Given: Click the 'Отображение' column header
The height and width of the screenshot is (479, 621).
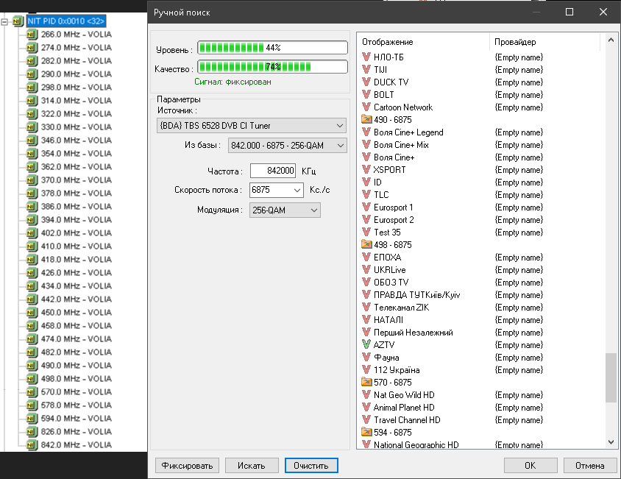Looking at the screenshot, I should coord(423,42).
